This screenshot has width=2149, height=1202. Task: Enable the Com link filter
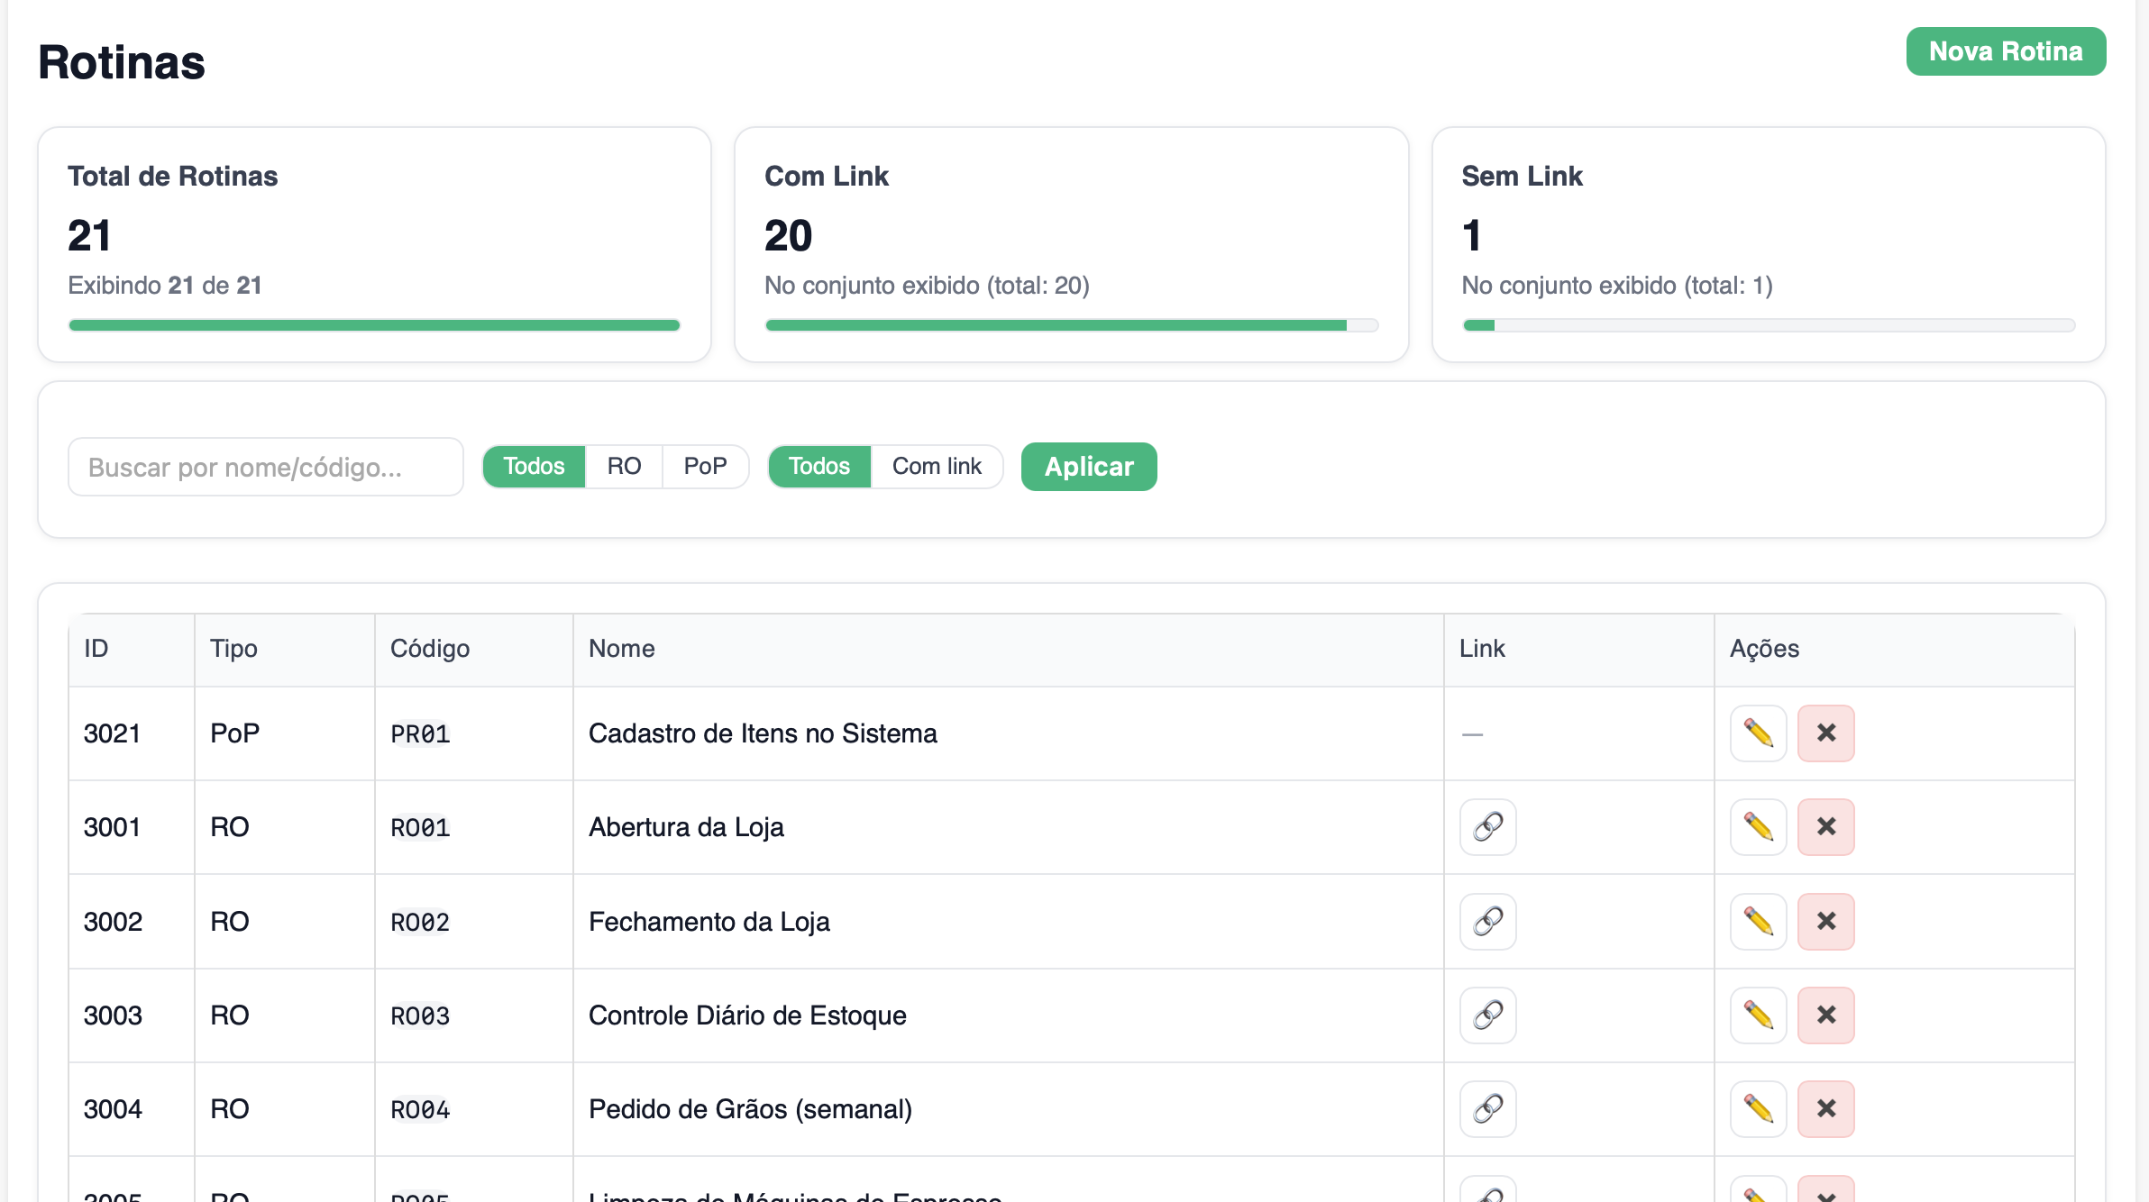pyautogui.click(x=937, y=466)
